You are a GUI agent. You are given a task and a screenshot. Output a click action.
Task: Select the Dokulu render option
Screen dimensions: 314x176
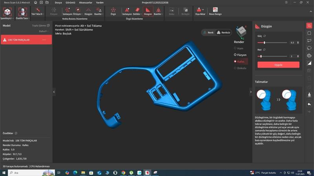(x=240, y=68)
